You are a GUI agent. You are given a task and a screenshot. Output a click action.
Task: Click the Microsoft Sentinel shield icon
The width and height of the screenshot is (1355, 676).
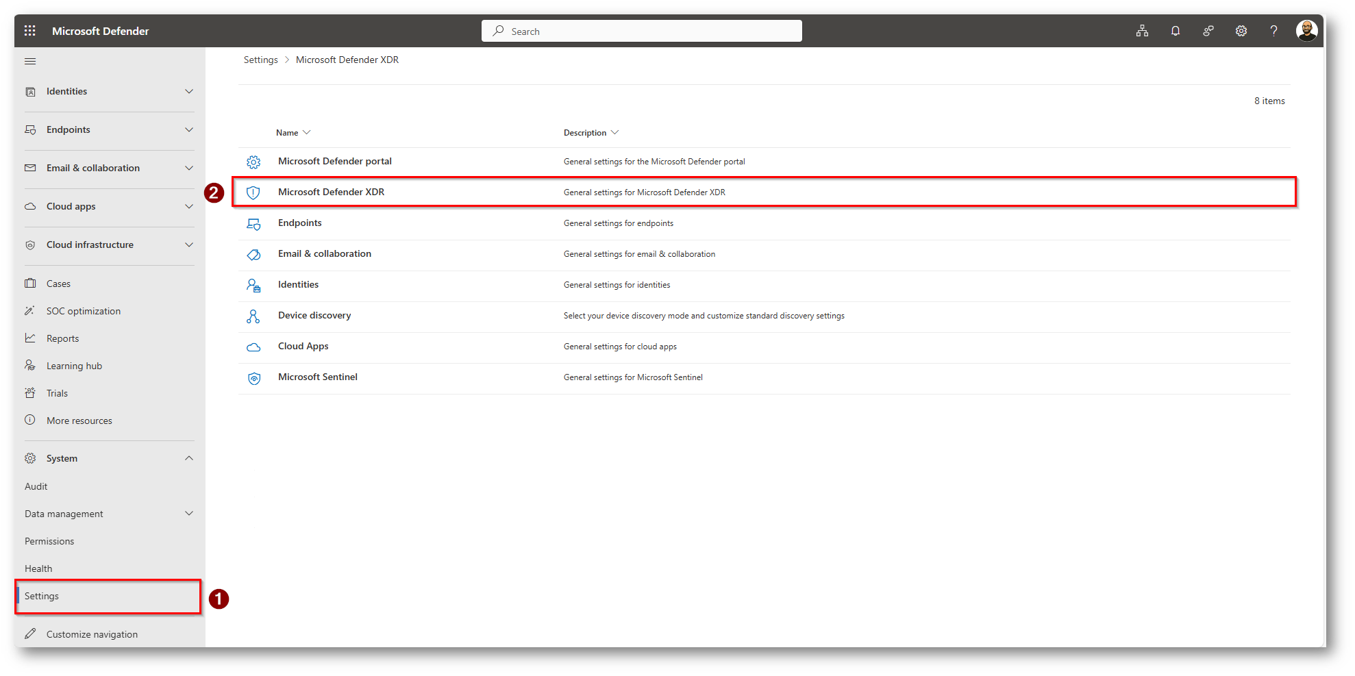pyautogui.click(x=253, y=378)
